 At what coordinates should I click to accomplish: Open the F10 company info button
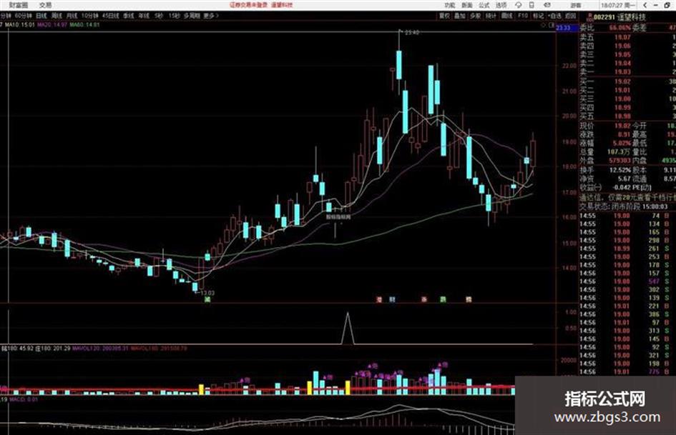tap(522, 16)
